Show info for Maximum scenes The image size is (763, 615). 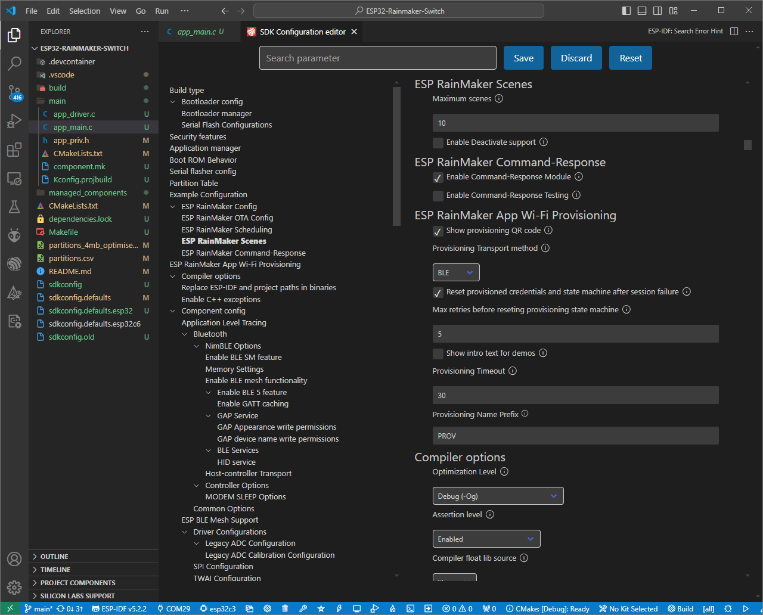coord(499,98)
